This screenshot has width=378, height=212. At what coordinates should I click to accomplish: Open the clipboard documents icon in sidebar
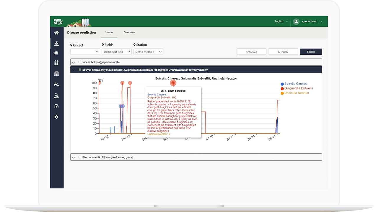56,106
